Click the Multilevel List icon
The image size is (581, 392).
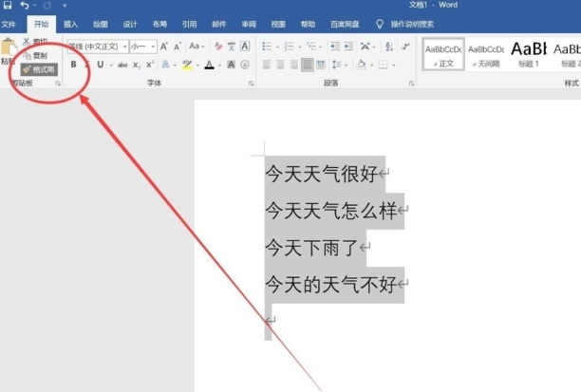[x=310, y=47]
